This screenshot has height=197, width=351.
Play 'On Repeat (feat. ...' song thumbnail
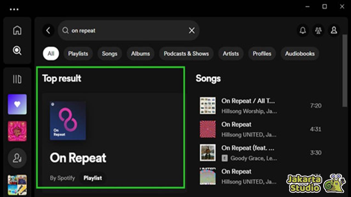[x=208, y=153]
